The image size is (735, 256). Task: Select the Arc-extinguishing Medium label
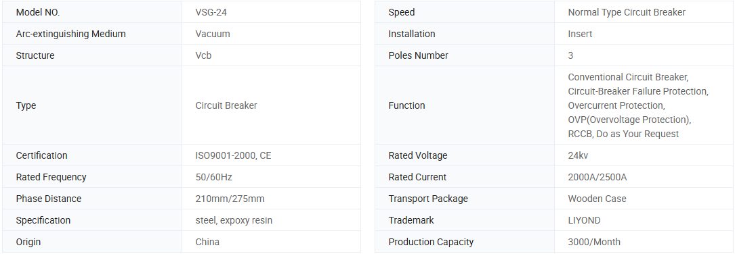[70, 34]
